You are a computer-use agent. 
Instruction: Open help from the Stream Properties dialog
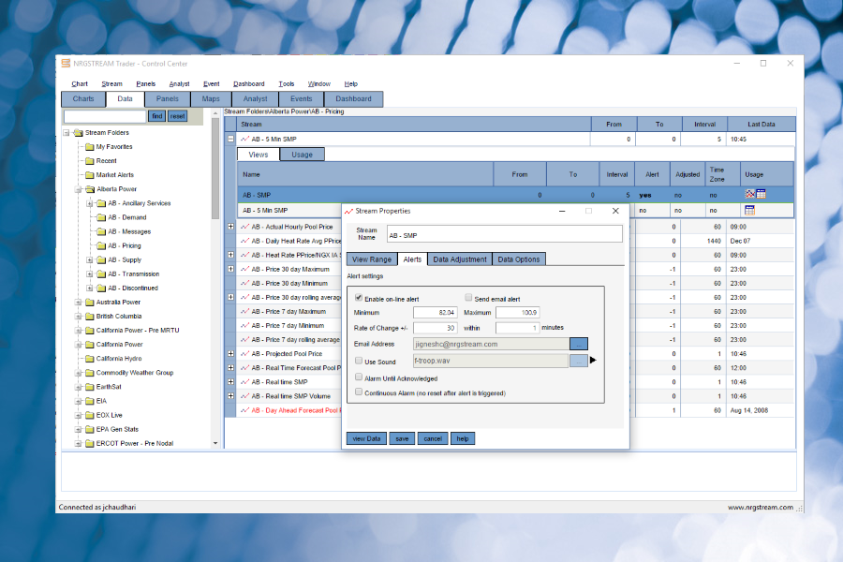(x=463, y=439)
